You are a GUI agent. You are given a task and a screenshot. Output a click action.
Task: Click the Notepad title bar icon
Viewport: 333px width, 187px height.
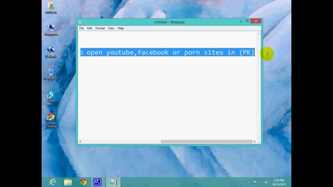click(80, 22)
